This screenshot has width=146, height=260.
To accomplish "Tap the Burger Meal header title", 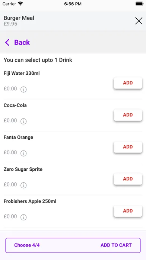I will tap(19, 18).
